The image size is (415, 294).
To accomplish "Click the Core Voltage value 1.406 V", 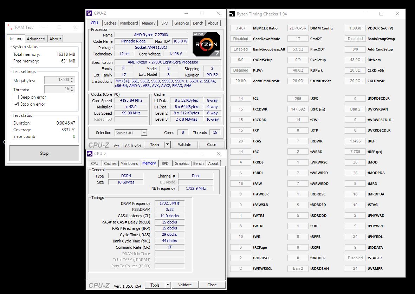I will coord(176,54).
